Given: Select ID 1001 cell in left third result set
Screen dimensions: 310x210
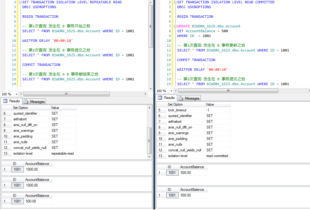Looking at the screenshot, I should [x=18, y=201].
